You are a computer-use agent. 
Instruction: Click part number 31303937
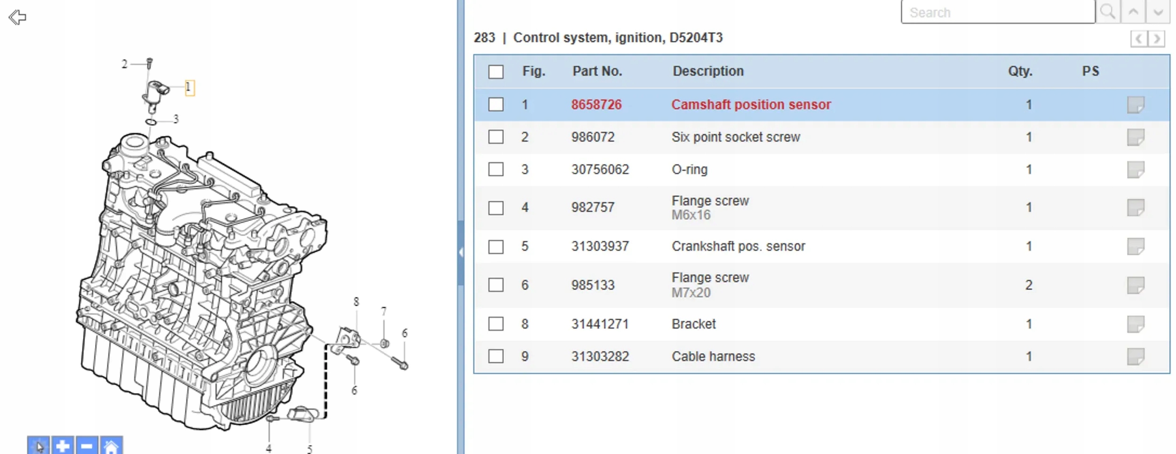coord(600,246)
